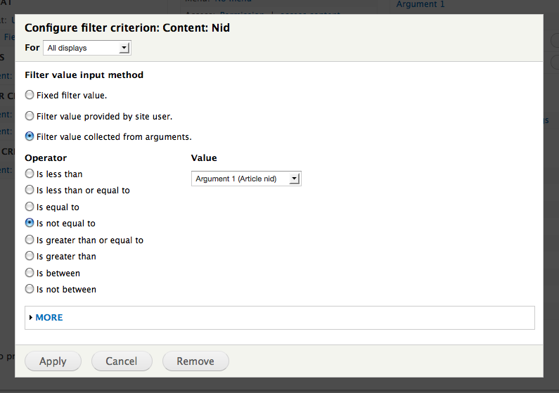The height and width of the screenshot is (393, 559).
Task: Pick 'Is greater than or equal to' operator
Action: pyautogui.click(x=30, y=240)
